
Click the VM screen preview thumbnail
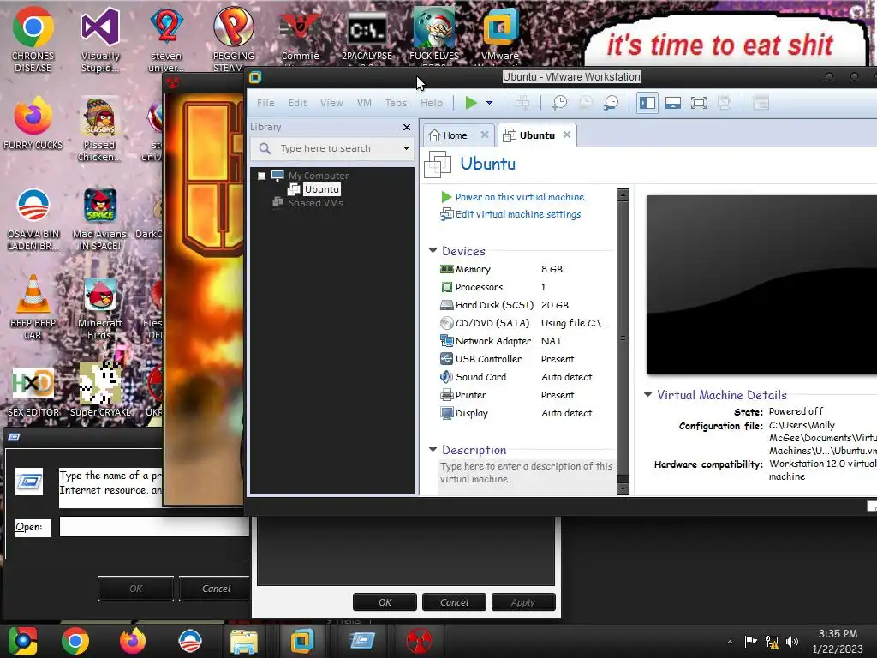(761, 284)
